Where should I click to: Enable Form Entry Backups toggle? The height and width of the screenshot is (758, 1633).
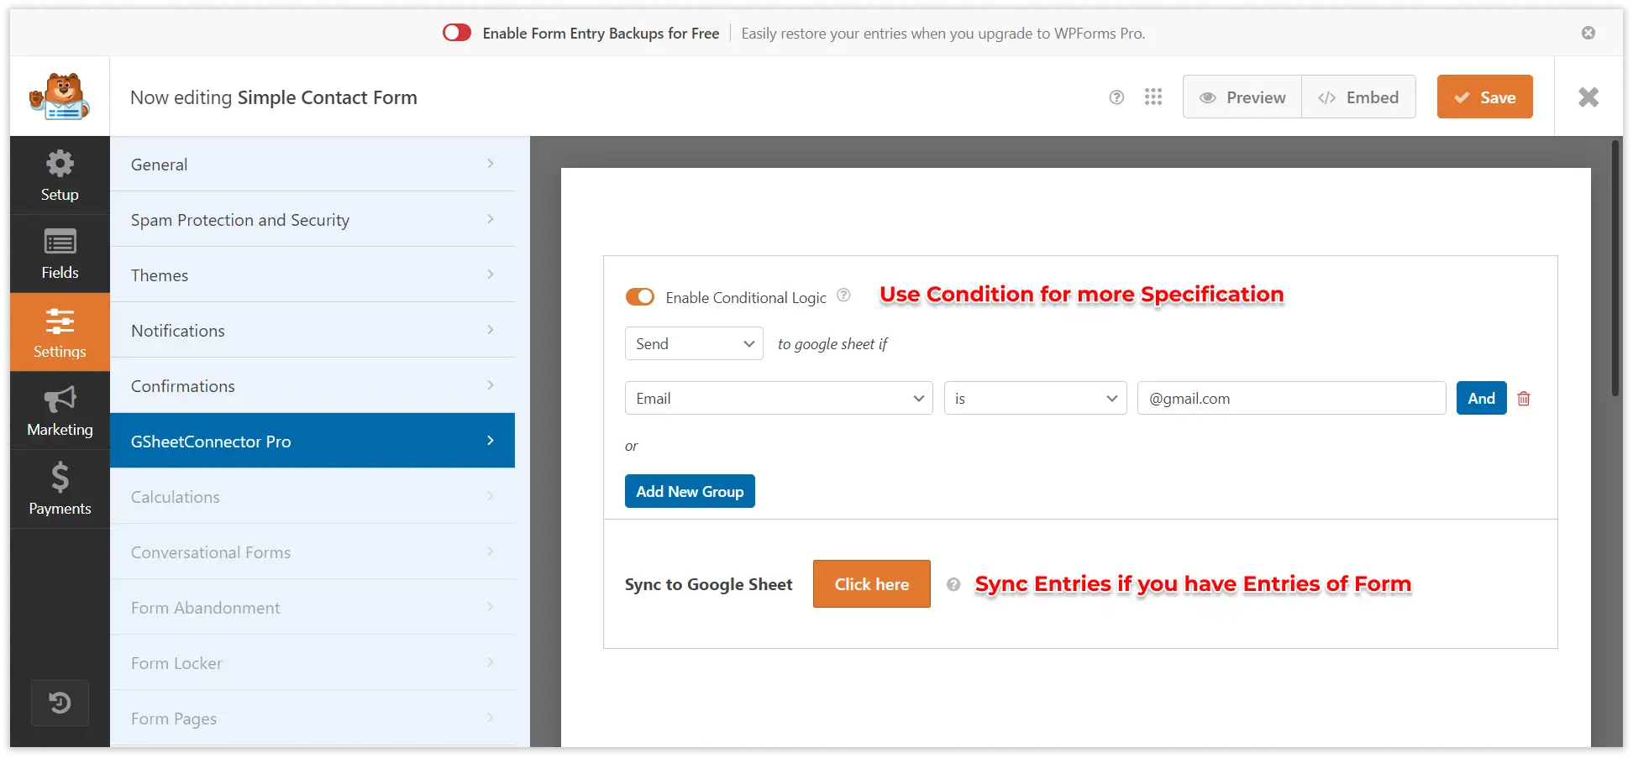[x=456, y=32]
